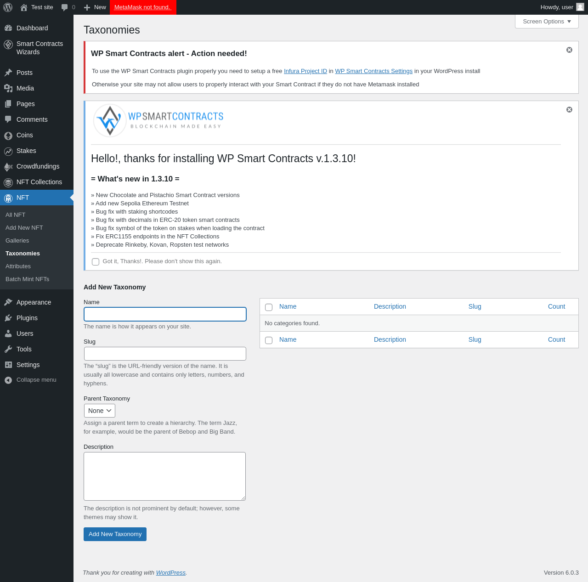Sort by Count in table header
Screen dimensions: 588x582
pyautogui.click(x=556, y=306)
